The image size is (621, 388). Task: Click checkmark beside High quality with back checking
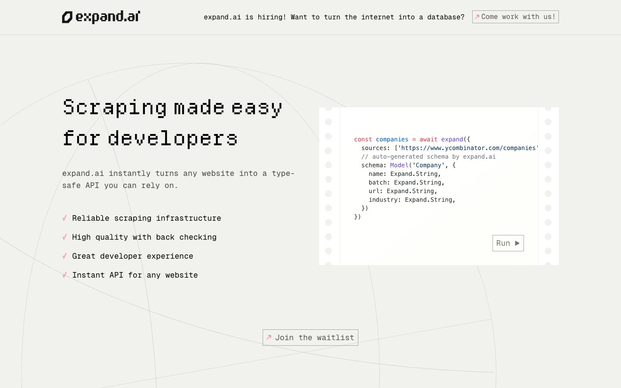coord(65,237)
